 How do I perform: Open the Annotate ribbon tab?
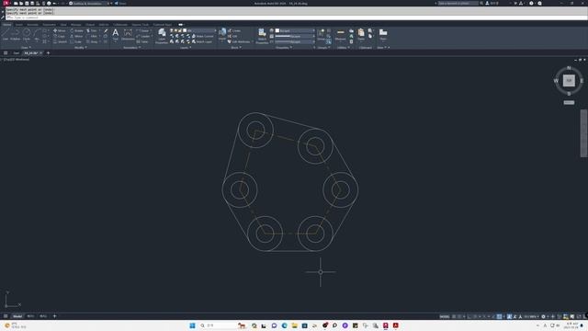[32, 25]
